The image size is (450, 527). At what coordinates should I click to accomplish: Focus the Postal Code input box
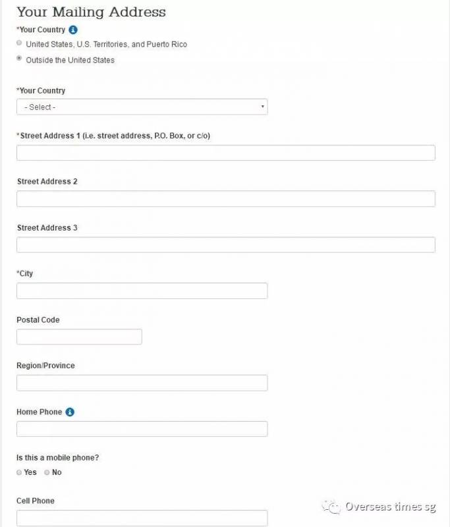(x=79, y=337)
